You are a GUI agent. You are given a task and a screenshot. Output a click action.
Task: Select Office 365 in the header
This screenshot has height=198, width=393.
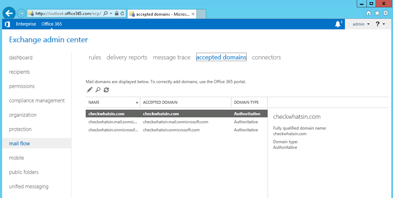[52, 24]
